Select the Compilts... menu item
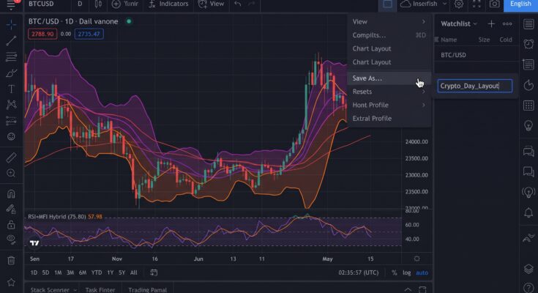 click(x=389, y=35)
